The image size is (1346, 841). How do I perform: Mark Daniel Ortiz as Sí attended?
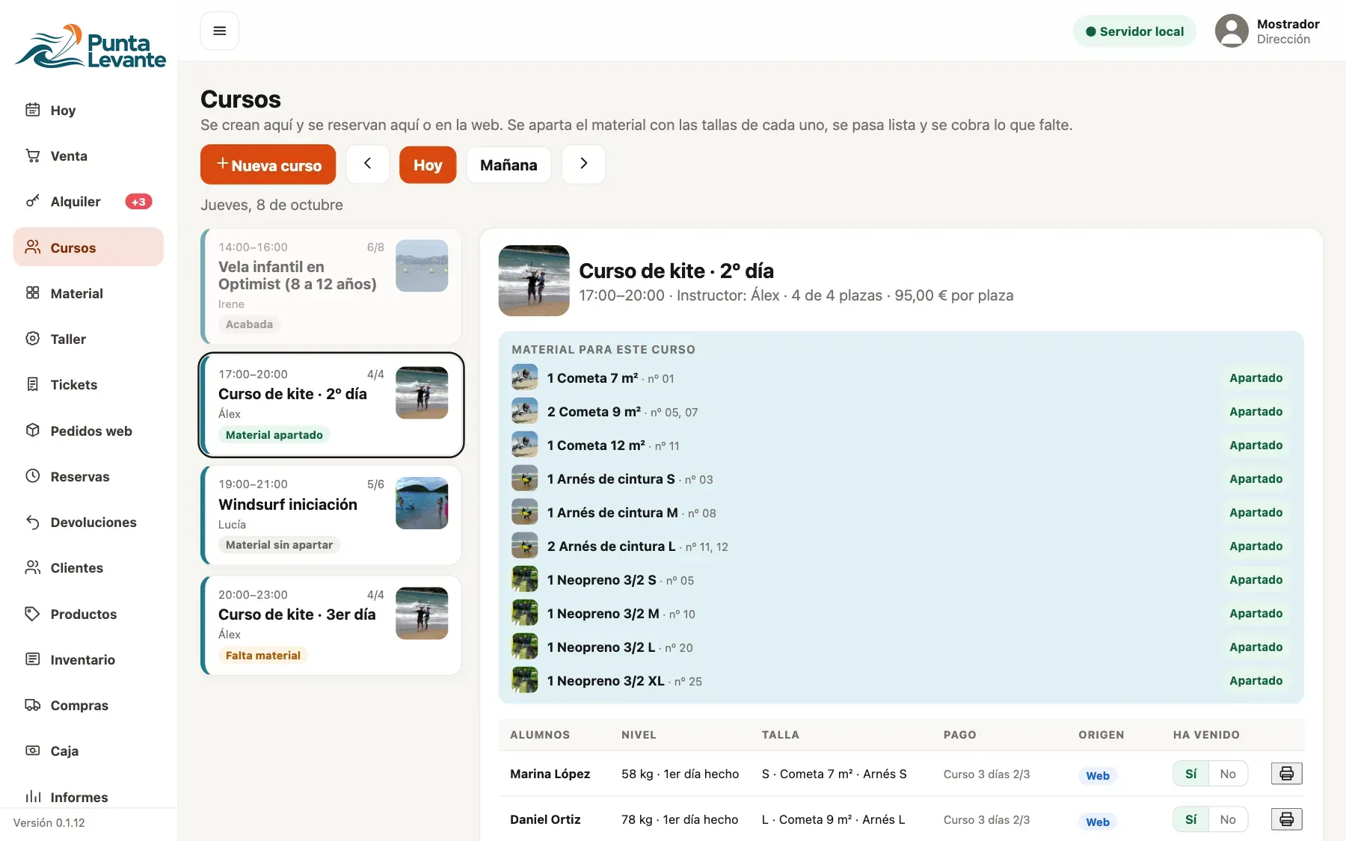tap(1190, 819)
